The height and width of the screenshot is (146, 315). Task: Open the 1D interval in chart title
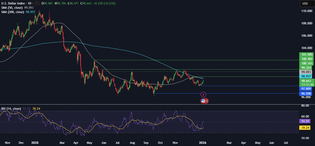(30, 3)
